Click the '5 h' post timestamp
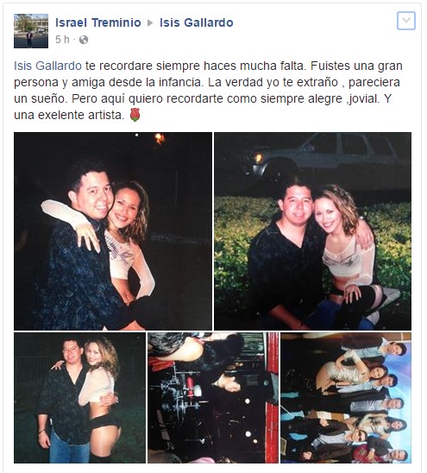The height and width of the screenshot is (473, 427). [x=62, y=40]
